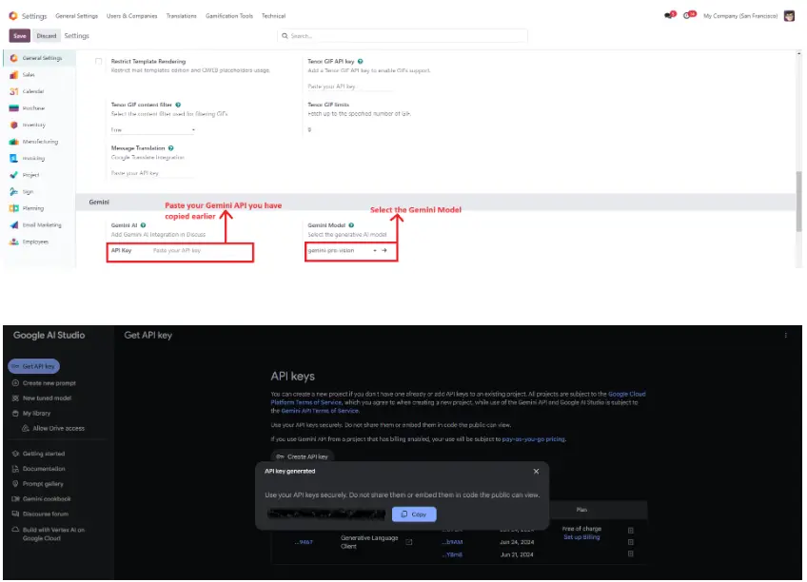Viewport: 807px width, 582px height.
Task: Click the Set up Billing link
Action: click(x=581, y=537)
